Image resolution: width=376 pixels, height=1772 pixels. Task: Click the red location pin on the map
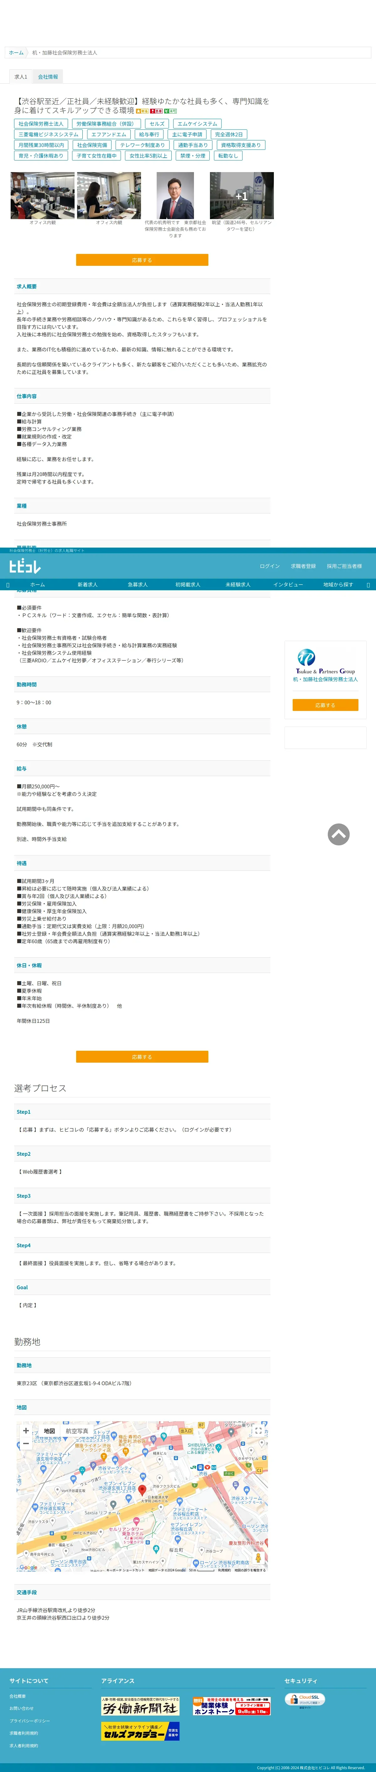click(142, 1490)
